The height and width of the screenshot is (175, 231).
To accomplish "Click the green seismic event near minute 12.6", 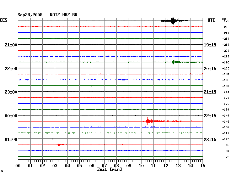I will pyautogui.click(x=174, y=62).
